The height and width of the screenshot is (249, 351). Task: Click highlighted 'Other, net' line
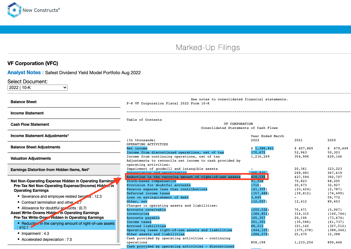click(137, 202)
